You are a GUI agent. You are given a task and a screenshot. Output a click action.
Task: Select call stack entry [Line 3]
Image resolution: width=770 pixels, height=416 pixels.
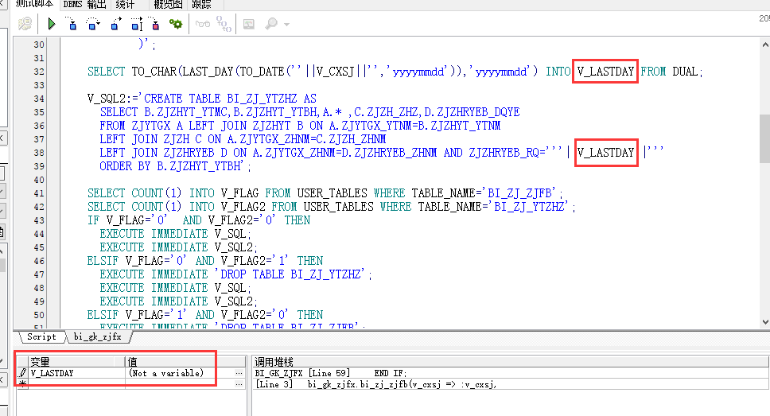[511, 384]
